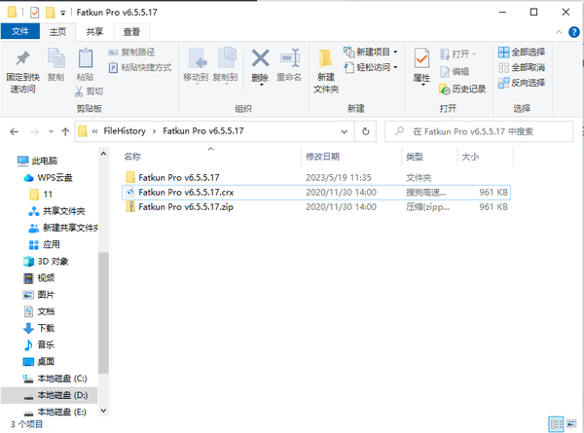Open Help question mark icon
Screen dimensions: 584x433
click(574, 32)
